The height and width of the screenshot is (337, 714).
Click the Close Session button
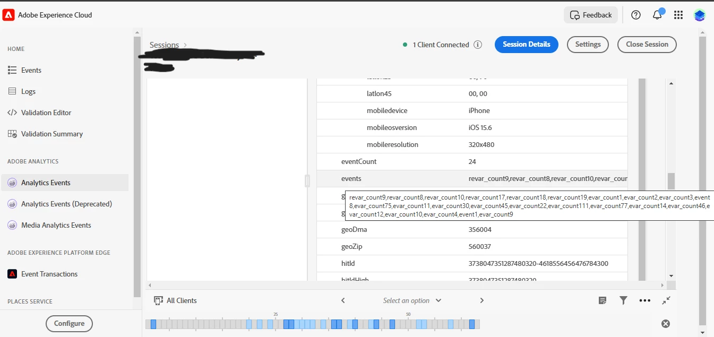(647, 45)
